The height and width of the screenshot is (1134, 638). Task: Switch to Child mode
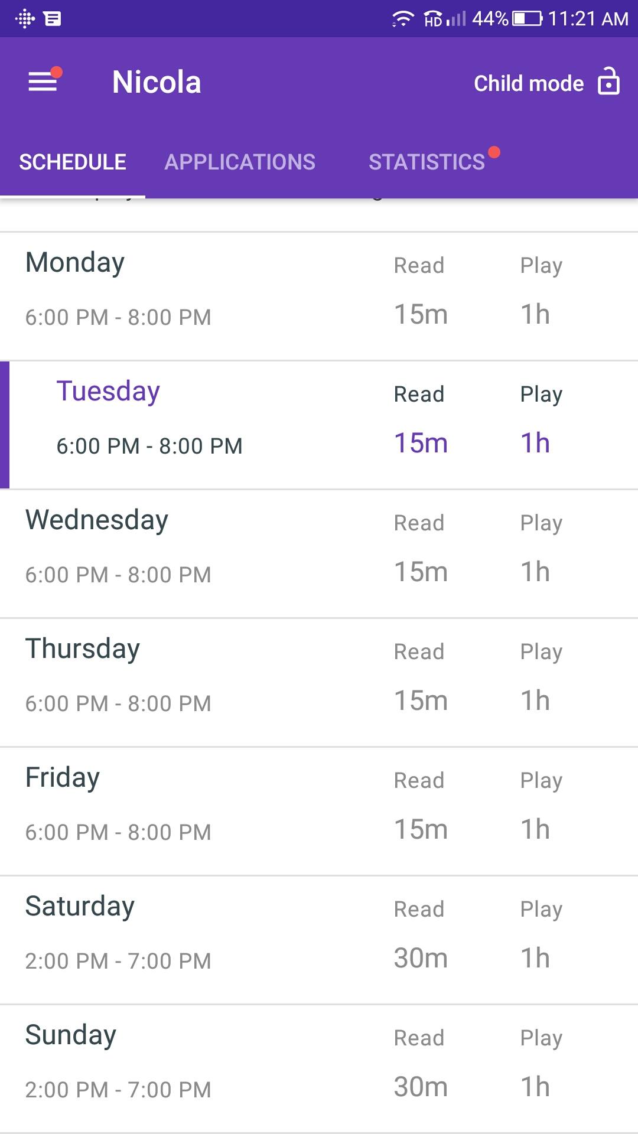(x=529, y=83)
